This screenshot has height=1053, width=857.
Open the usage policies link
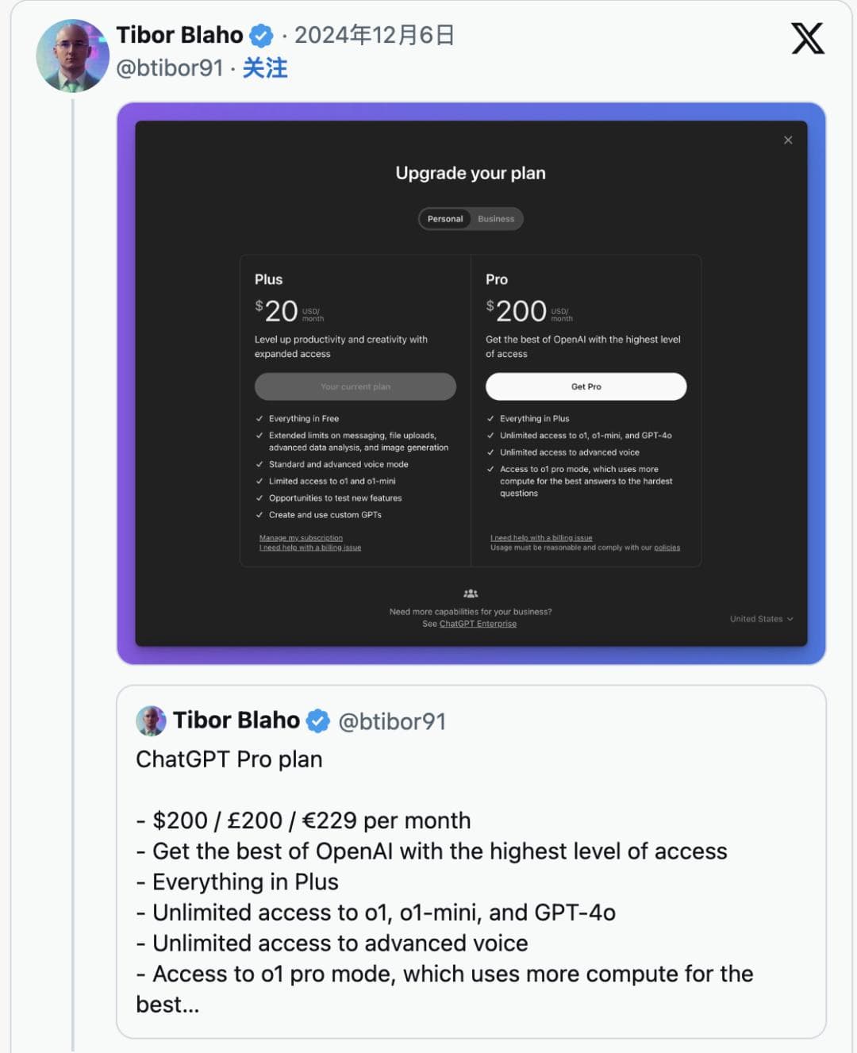pyautogui.click(x=667, y=548)
